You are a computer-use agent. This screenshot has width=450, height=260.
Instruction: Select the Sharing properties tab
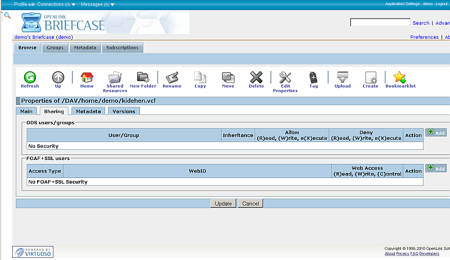54,111
